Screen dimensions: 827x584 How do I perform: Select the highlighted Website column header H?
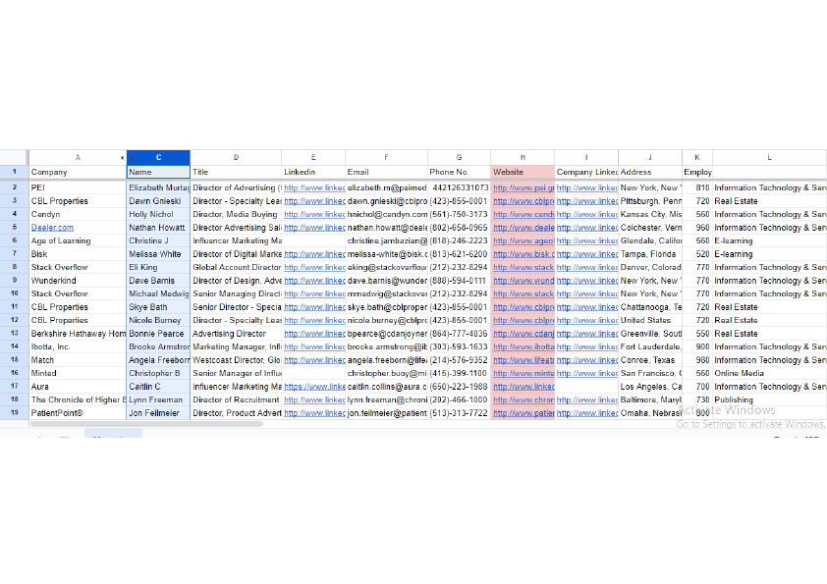pyautogui.click(x=522, y=157)
